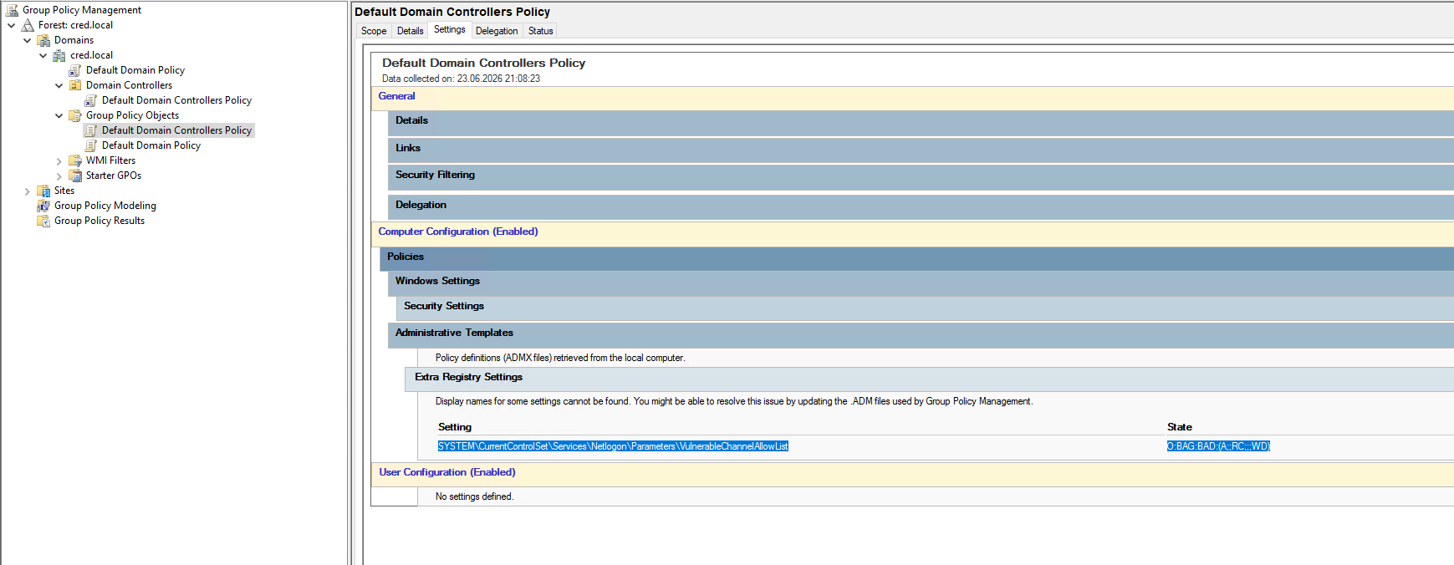Click the cred.local domain icon
Image resolution: width=1454 pixels, height=565 pixels.
pos(59,55)
